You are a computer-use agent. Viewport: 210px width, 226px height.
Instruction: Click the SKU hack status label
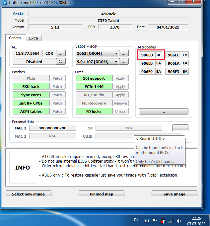(x=31, y=87)
